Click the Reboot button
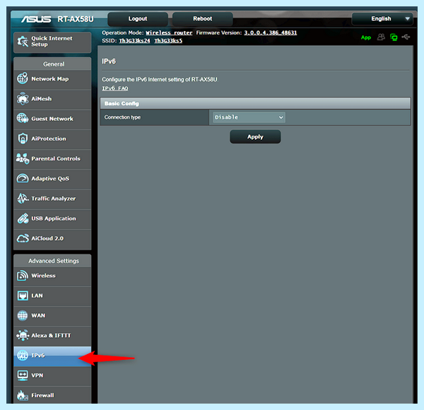 (203, 18)
